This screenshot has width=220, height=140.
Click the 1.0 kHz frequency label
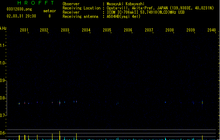(2, 63)
